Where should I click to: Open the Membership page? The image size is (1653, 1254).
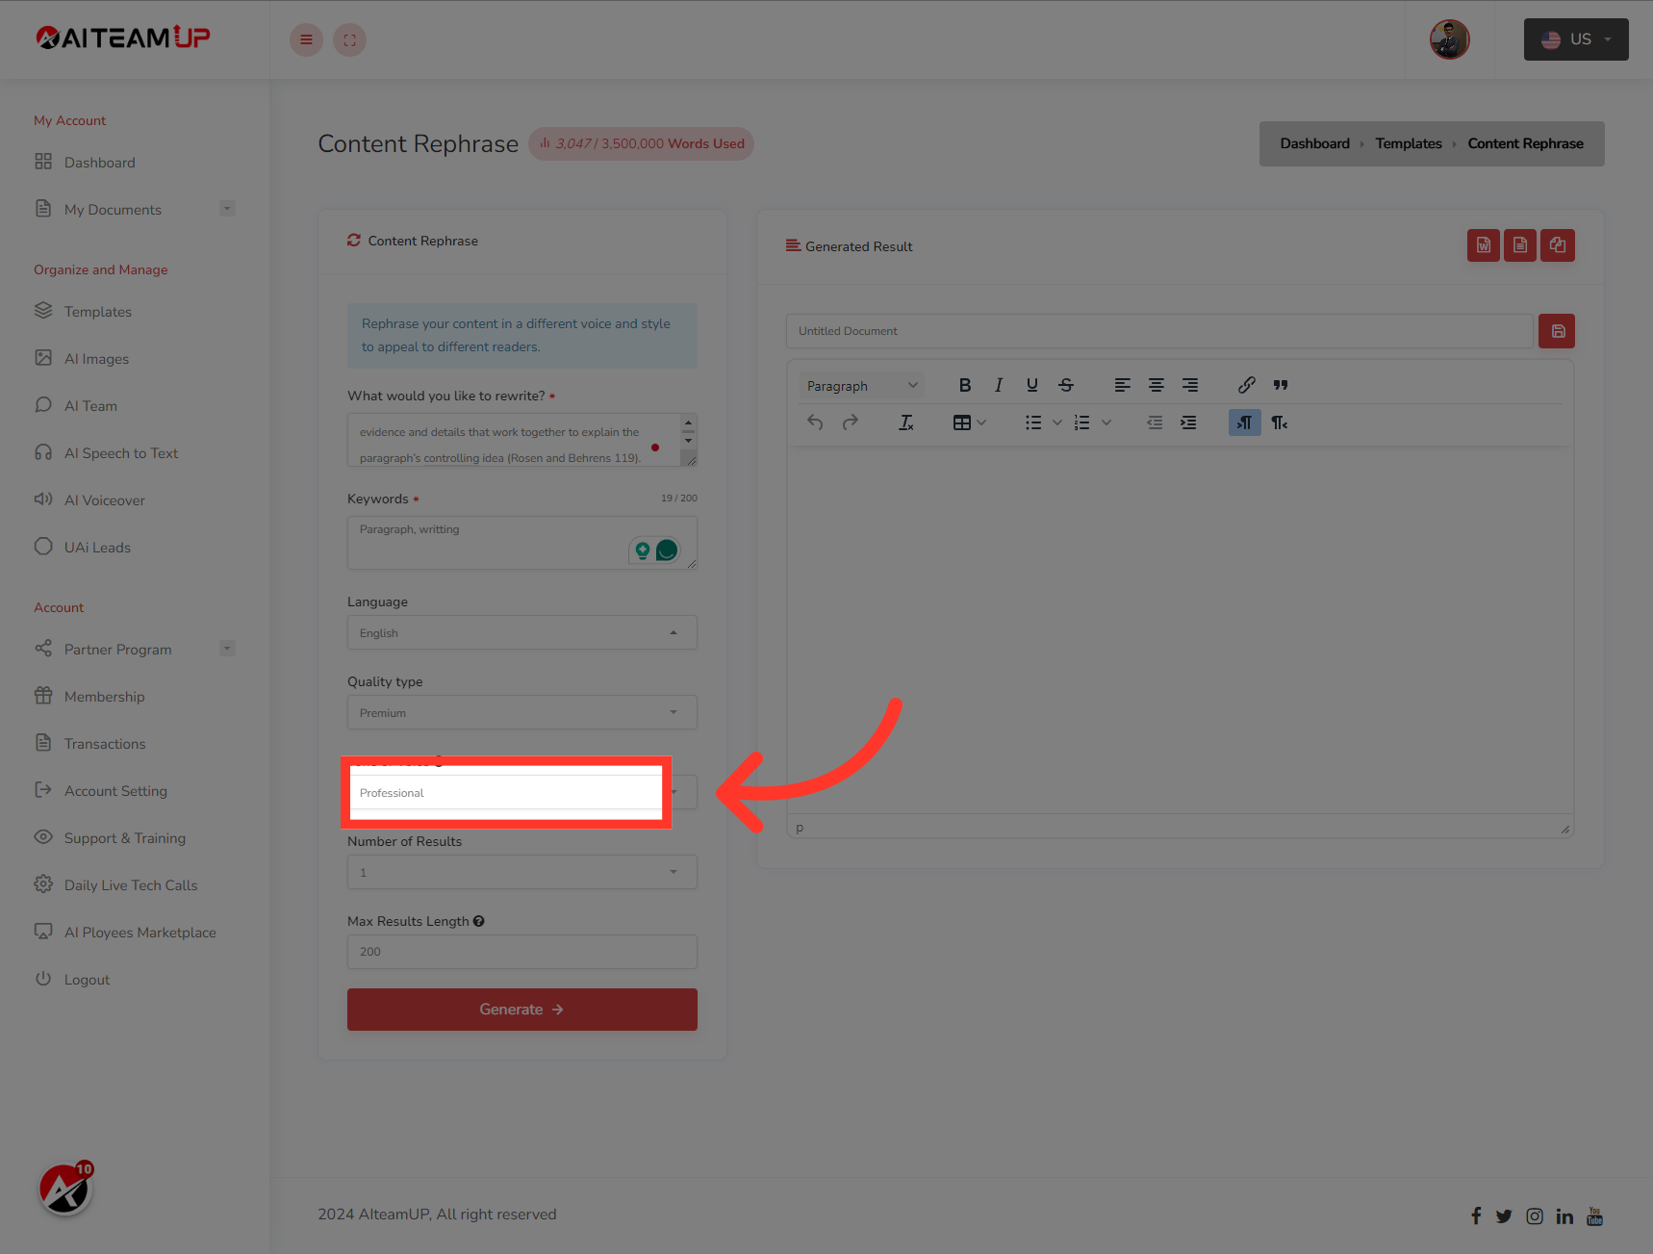coord(104,697)
